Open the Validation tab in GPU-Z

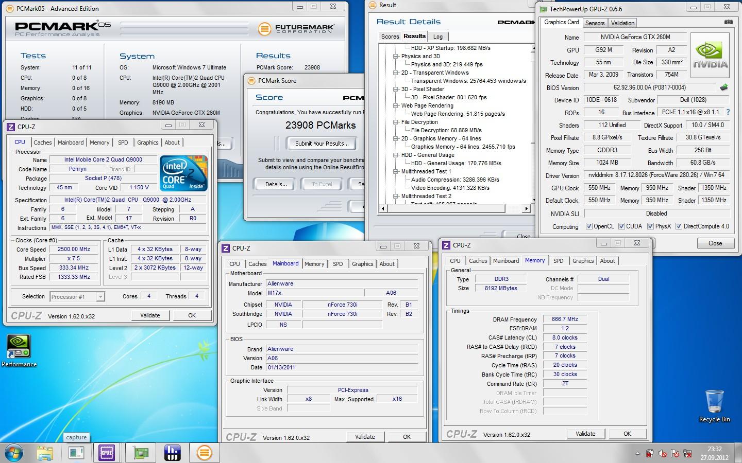tap(622, 23)
